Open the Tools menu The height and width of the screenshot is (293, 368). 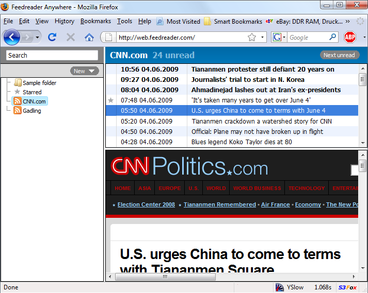[124, 21]
